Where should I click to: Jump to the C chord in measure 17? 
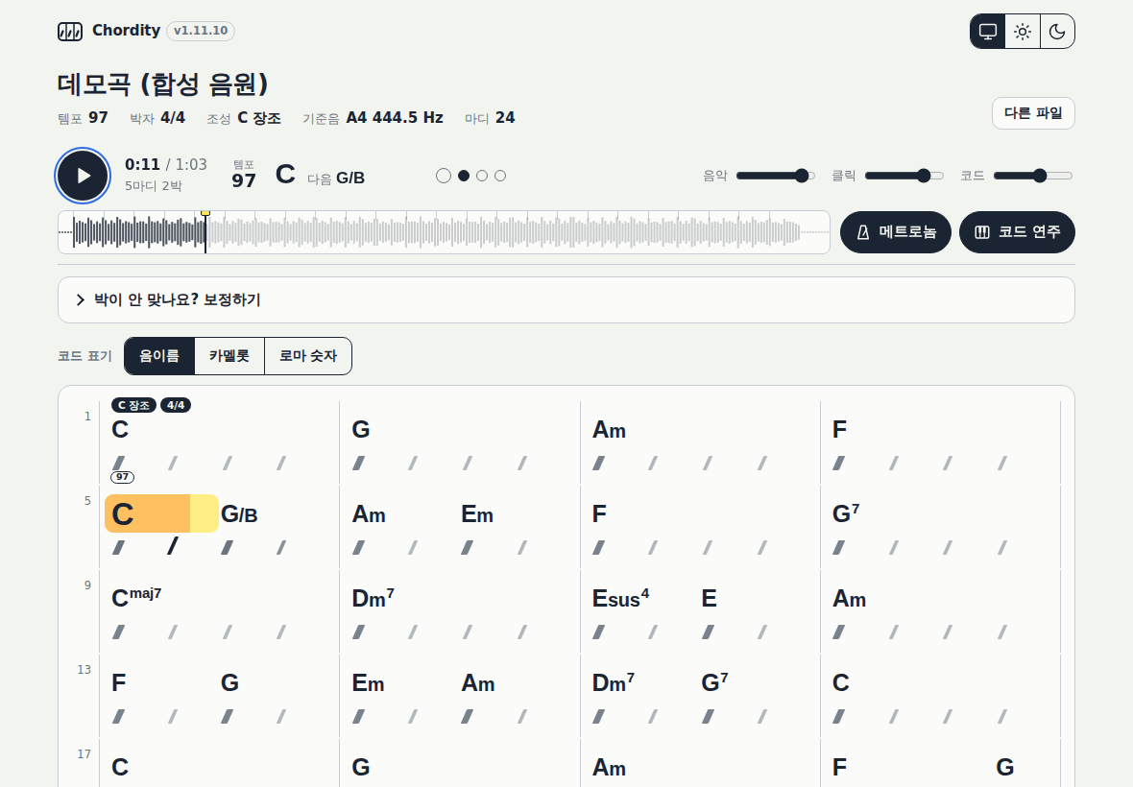120,767
